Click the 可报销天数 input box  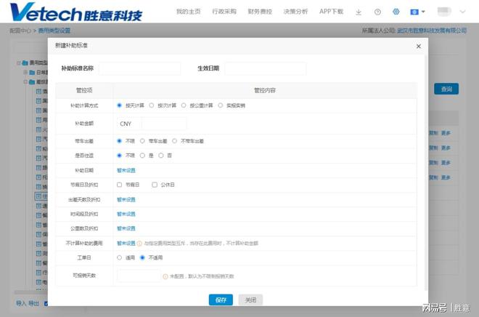[139, 276]
